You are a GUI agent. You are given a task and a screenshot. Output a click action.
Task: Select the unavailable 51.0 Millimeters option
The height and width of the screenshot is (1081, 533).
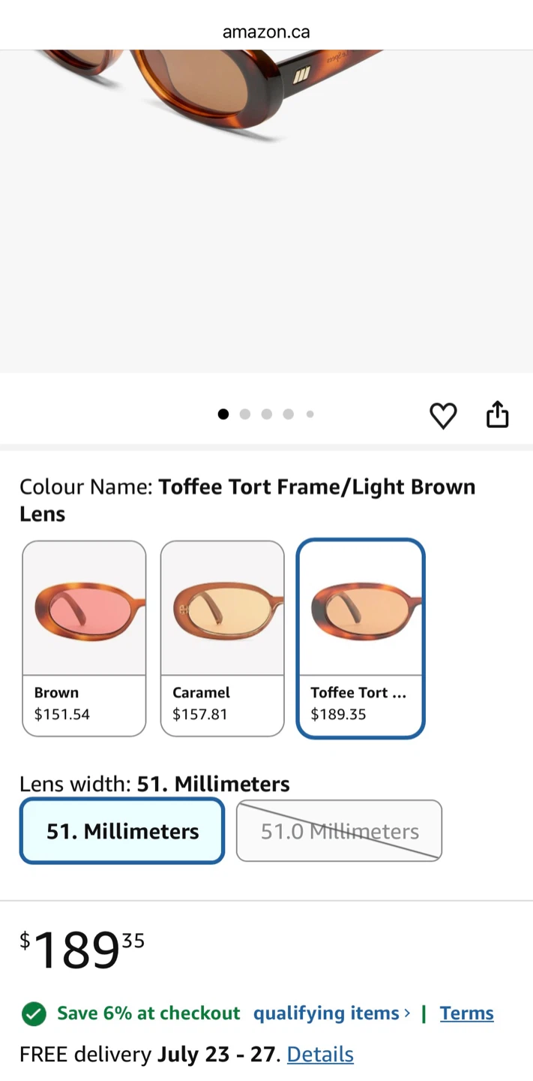(339, 831)
